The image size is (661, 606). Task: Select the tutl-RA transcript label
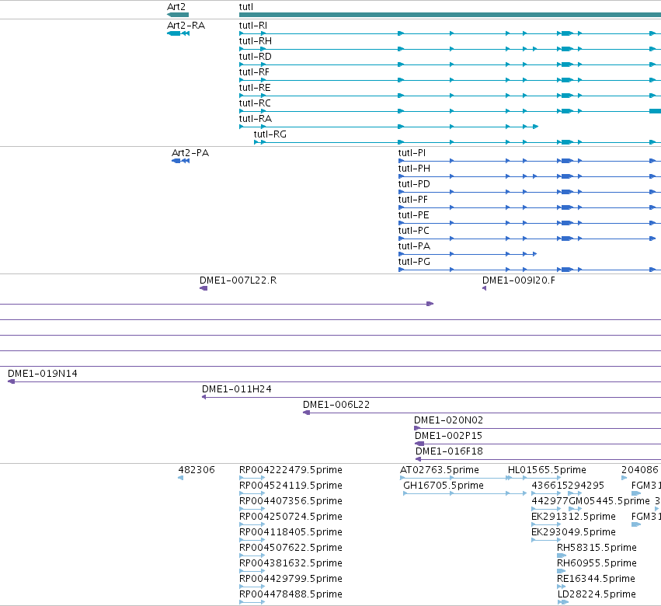point(256,119)
